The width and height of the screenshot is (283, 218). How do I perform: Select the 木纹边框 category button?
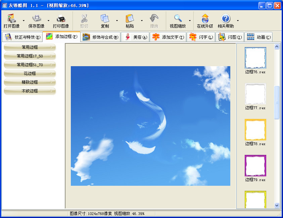click(30, 91)
